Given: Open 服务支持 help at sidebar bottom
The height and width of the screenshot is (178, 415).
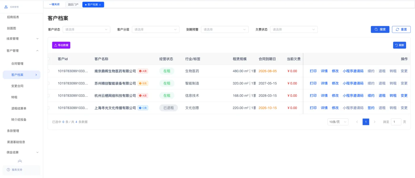Looking at the screenshot, I should pos(21,170).
